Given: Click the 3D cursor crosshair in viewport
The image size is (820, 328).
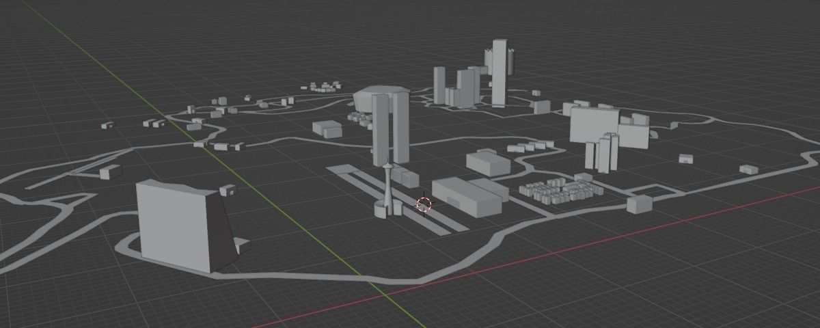Looking at the screenshot, I should click(424, 204).
